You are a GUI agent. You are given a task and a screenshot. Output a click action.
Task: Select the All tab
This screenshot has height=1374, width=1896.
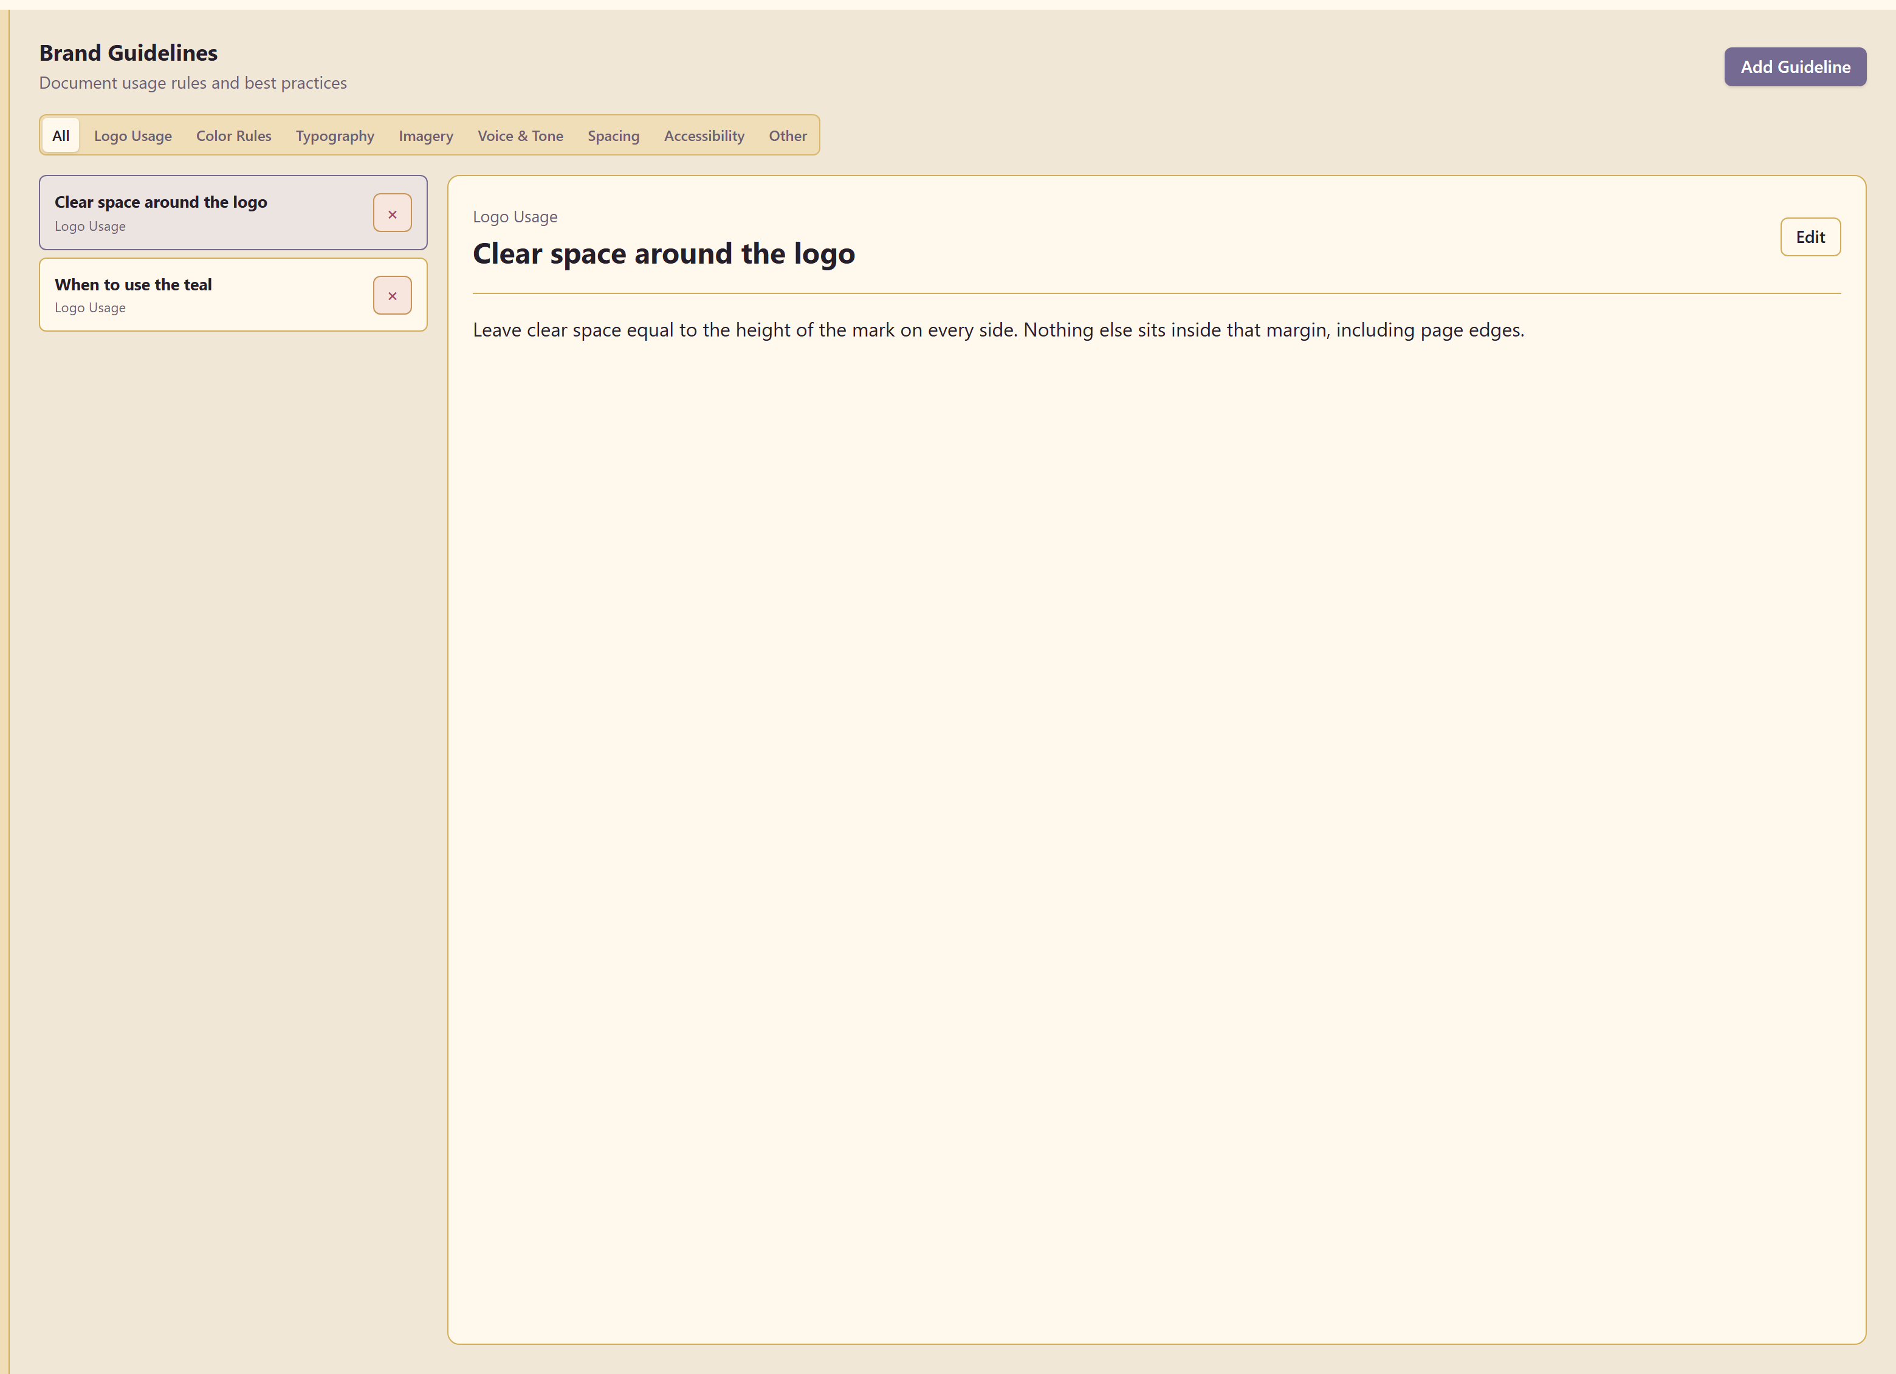pyautogui.click(x=61, y=135)
